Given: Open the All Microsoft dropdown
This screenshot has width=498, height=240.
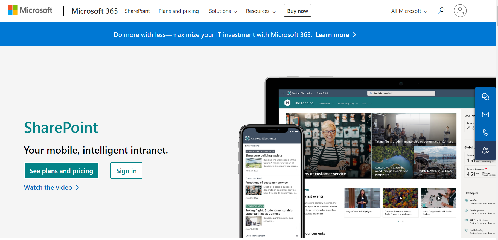Looking at the screenshot, I should click(409, 11).
